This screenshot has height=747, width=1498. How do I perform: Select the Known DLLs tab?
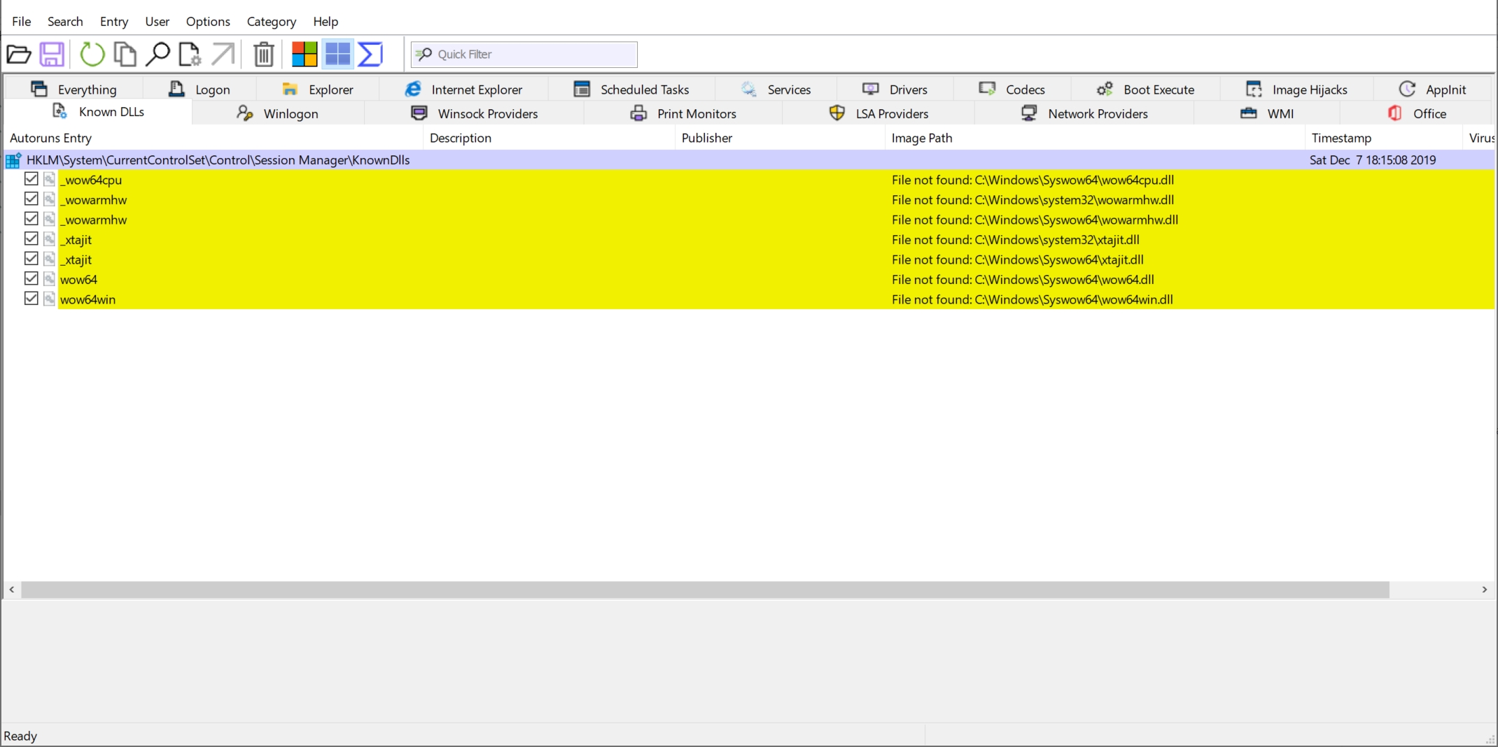tap(98, 112)
